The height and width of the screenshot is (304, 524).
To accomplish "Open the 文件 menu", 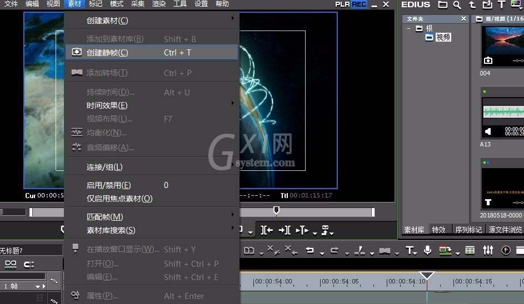I will click(11, 4).
